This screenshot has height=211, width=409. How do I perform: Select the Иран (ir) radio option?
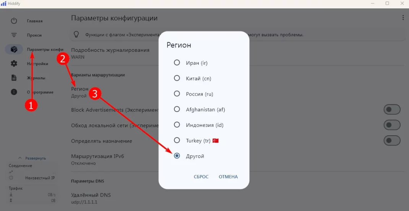pos(177,62)
